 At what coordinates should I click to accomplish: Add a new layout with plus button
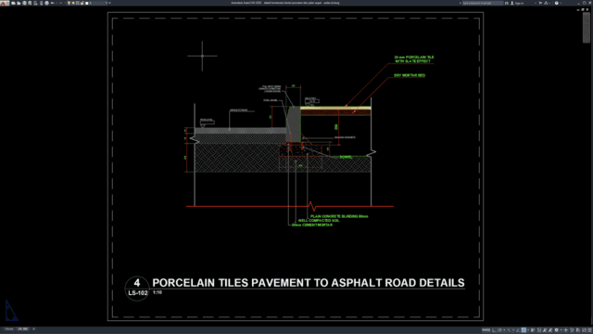[x=33, y=329]
